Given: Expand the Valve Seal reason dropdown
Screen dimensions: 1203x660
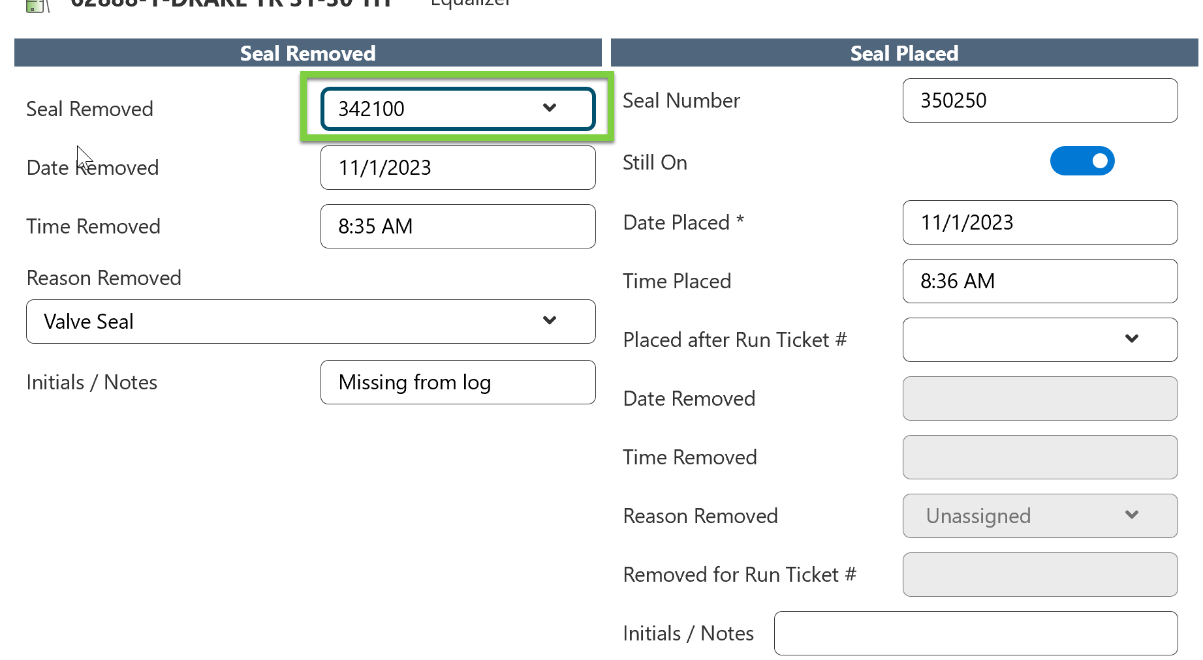Looking at the screenshot, I should pos(310,322).
